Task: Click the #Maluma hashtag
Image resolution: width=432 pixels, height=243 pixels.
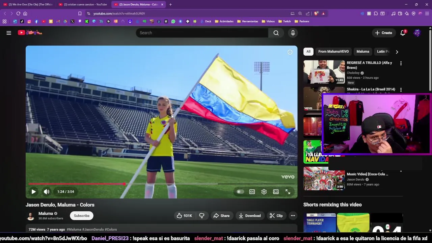Action: pyautogui.click(x=74, y=230)
